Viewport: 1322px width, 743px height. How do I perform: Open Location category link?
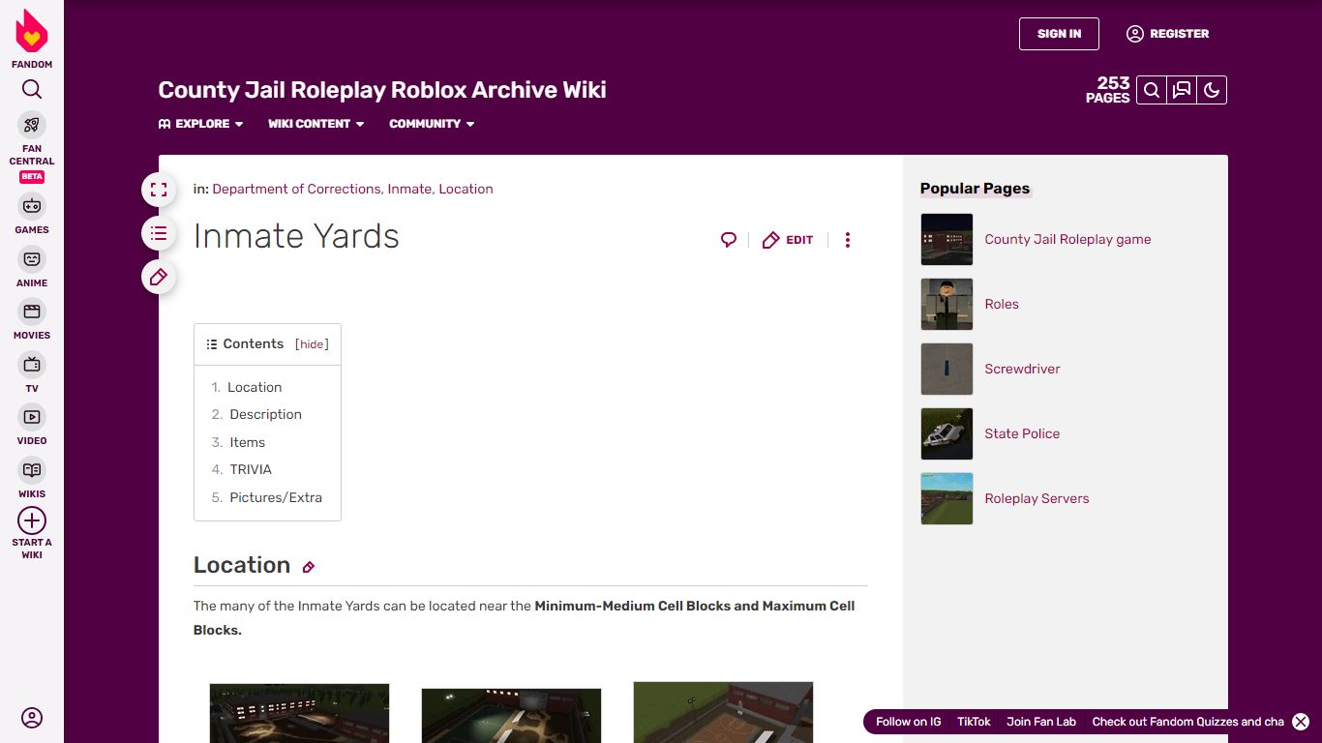[466, 189]
